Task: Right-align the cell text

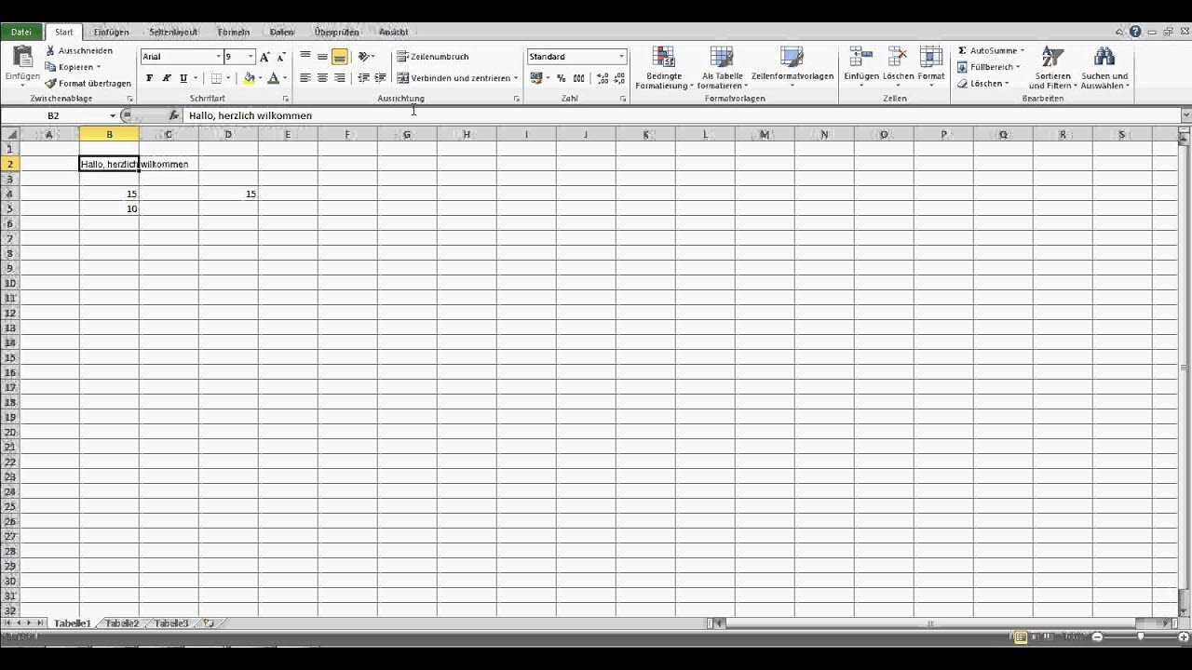Action: pyautogui.click(x=340, y=78)
